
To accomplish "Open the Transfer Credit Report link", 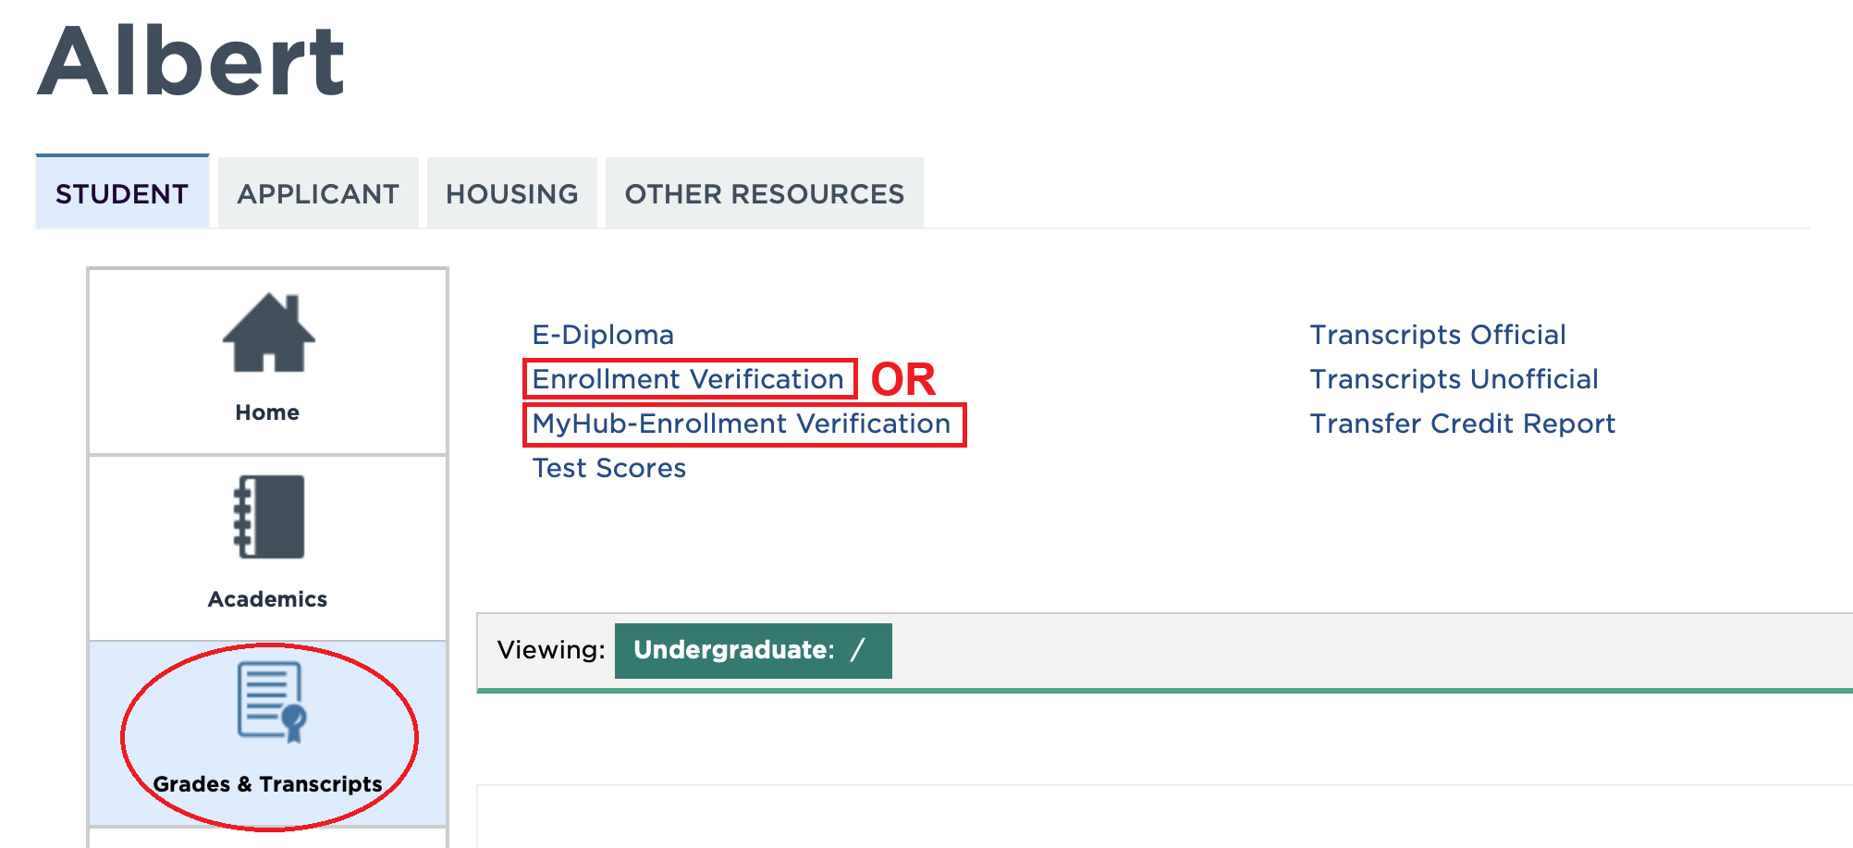I will pyautogui.click(x=1463, y=424).
